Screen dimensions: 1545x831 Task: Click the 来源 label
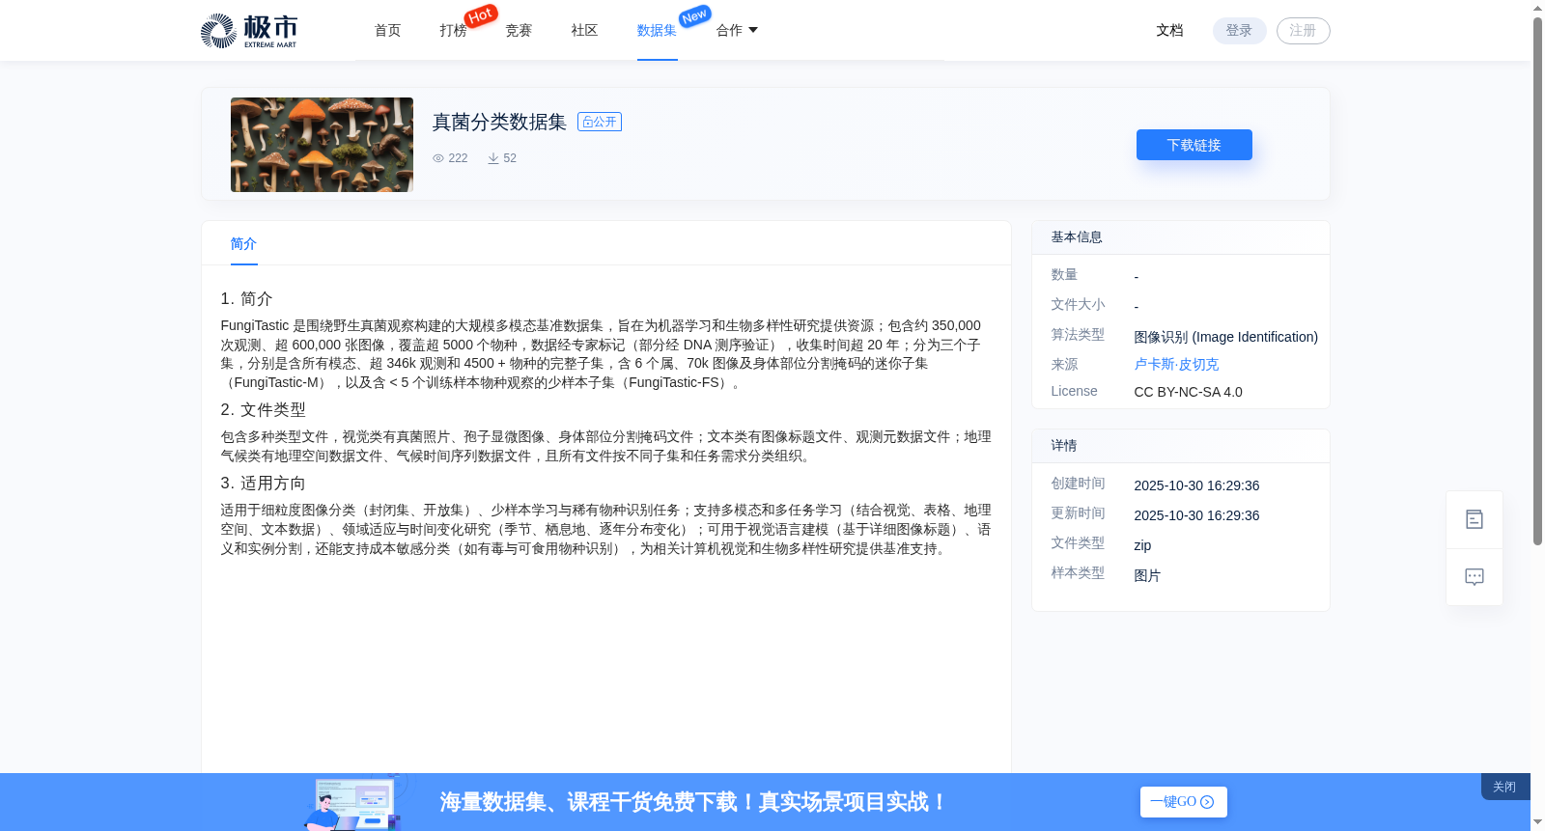pos(1065,365)
